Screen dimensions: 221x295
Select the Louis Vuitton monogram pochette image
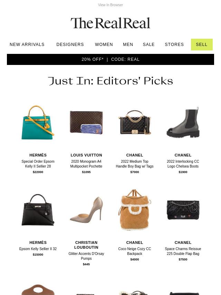click(x=86, y=123)
